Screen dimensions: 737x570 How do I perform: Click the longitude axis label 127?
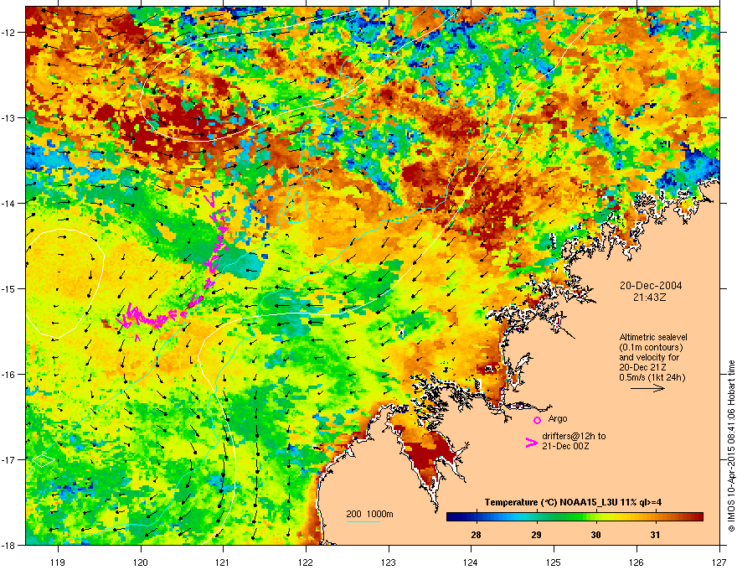(719, 562)
